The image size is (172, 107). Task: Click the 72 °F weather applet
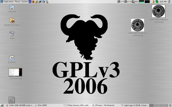pyautogui.click(x=121, y=2)
